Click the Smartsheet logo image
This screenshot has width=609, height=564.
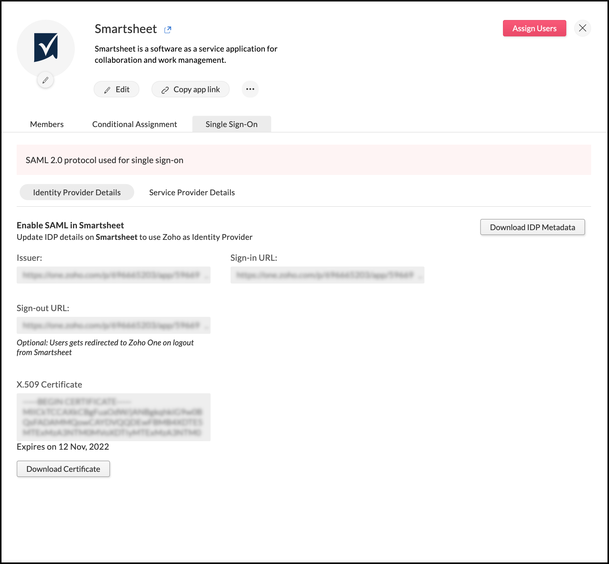[x=46, y=47]
